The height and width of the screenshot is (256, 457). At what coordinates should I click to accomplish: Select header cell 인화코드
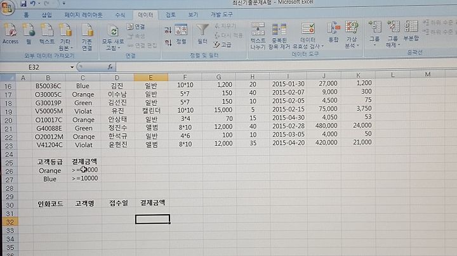(50, 204)
